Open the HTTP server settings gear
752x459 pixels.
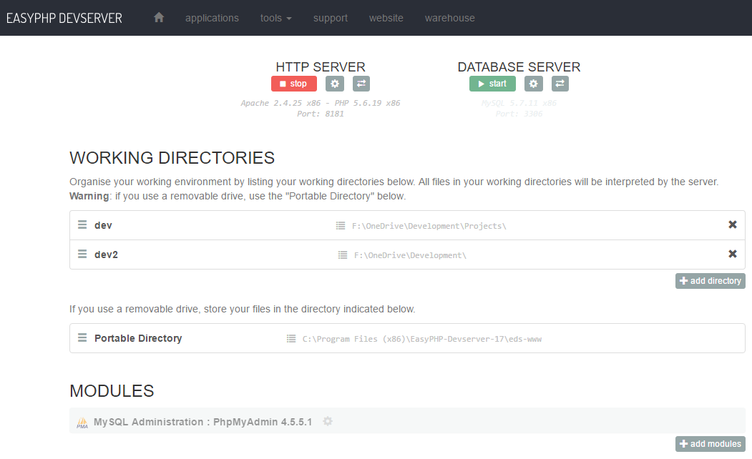334,84
